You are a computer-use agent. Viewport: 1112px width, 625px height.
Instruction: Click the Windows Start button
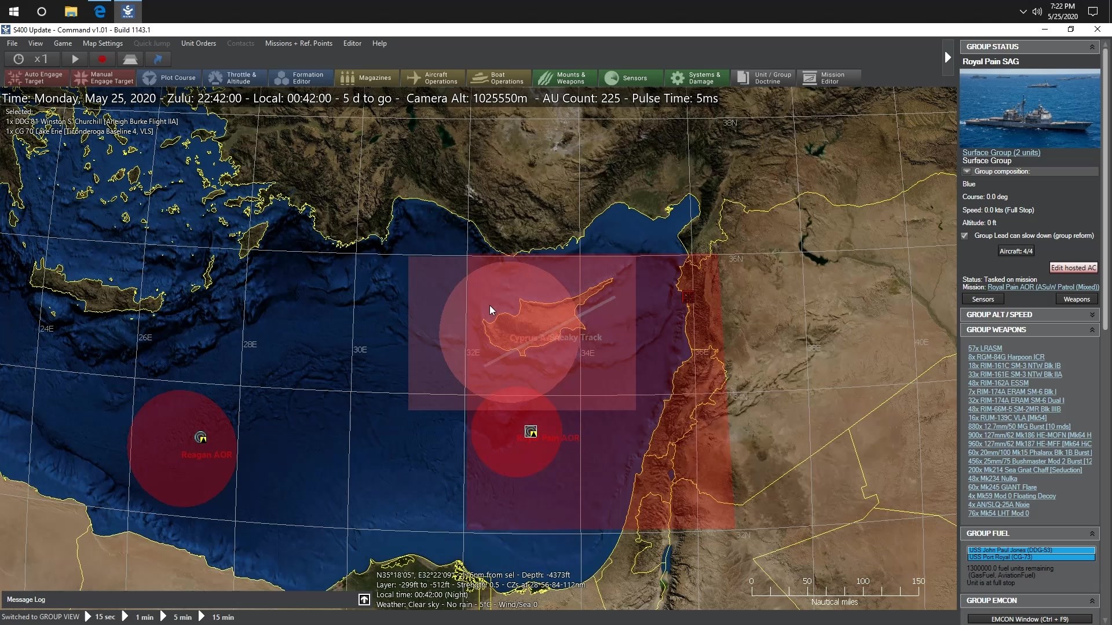14,12
